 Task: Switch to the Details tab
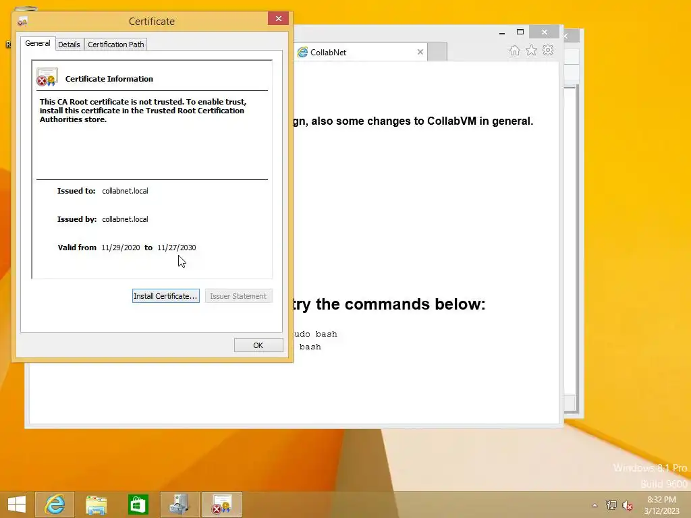point(70,45)
